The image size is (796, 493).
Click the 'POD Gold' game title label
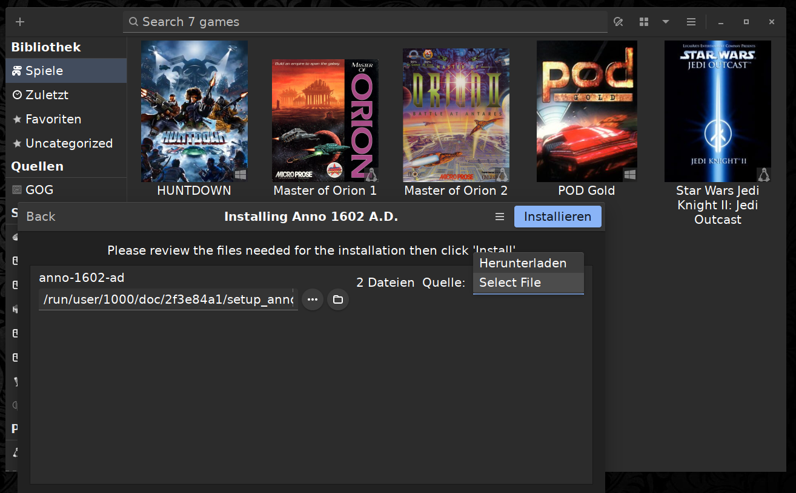[586, 191]
